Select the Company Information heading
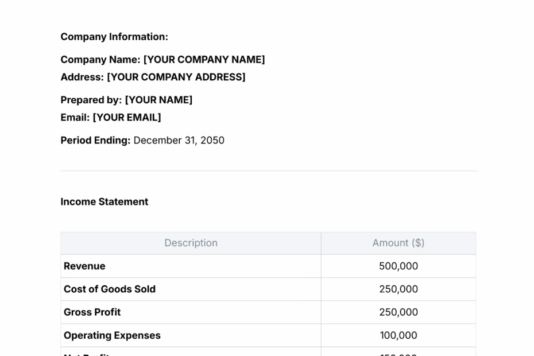This screenshot has width=534, height=356. click(114, 36)
